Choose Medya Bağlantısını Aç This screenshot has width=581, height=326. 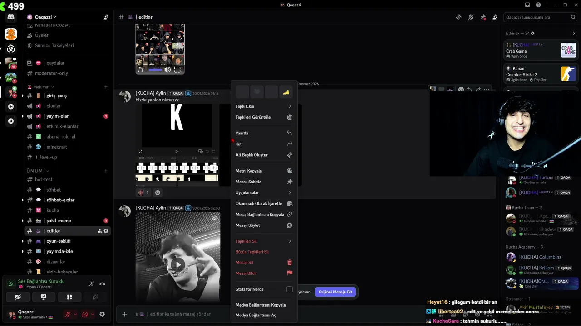coord(264,315)
